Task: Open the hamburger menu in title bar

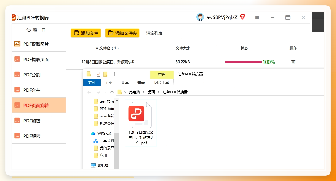Action: click(x=257, y=17)
